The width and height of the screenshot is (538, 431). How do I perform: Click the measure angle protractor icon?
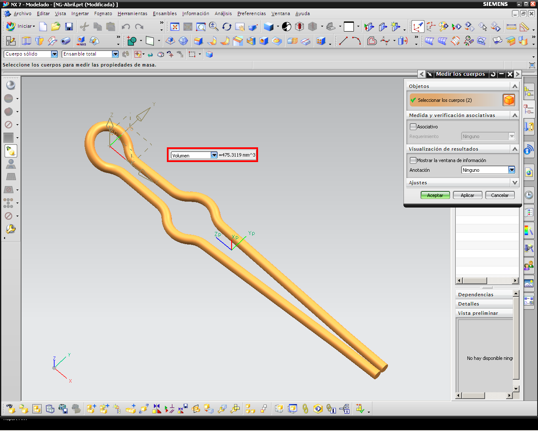(525, 27)
